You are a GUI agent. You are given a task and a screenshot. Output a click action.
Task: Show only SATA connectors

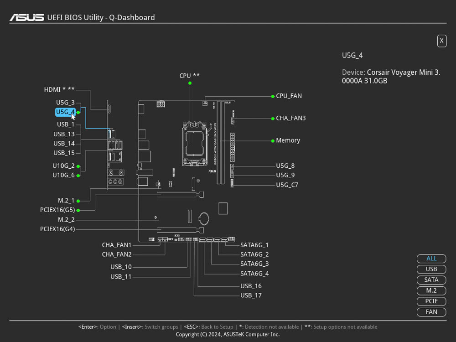pos(431,280)
